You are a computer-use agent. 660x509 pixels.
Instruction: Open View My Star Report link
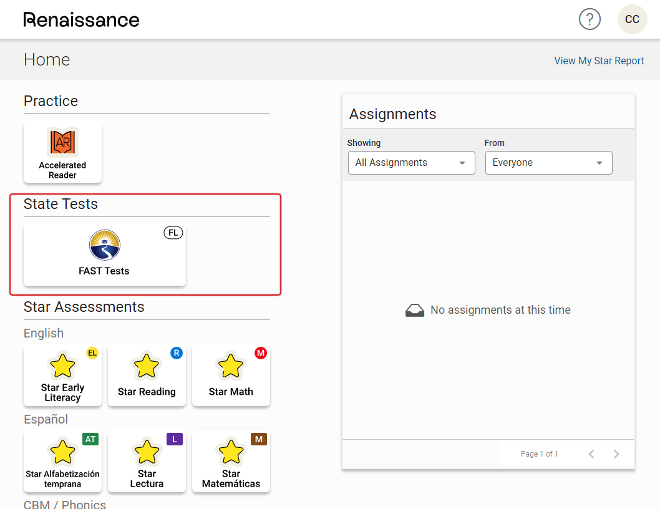(599, 61)
